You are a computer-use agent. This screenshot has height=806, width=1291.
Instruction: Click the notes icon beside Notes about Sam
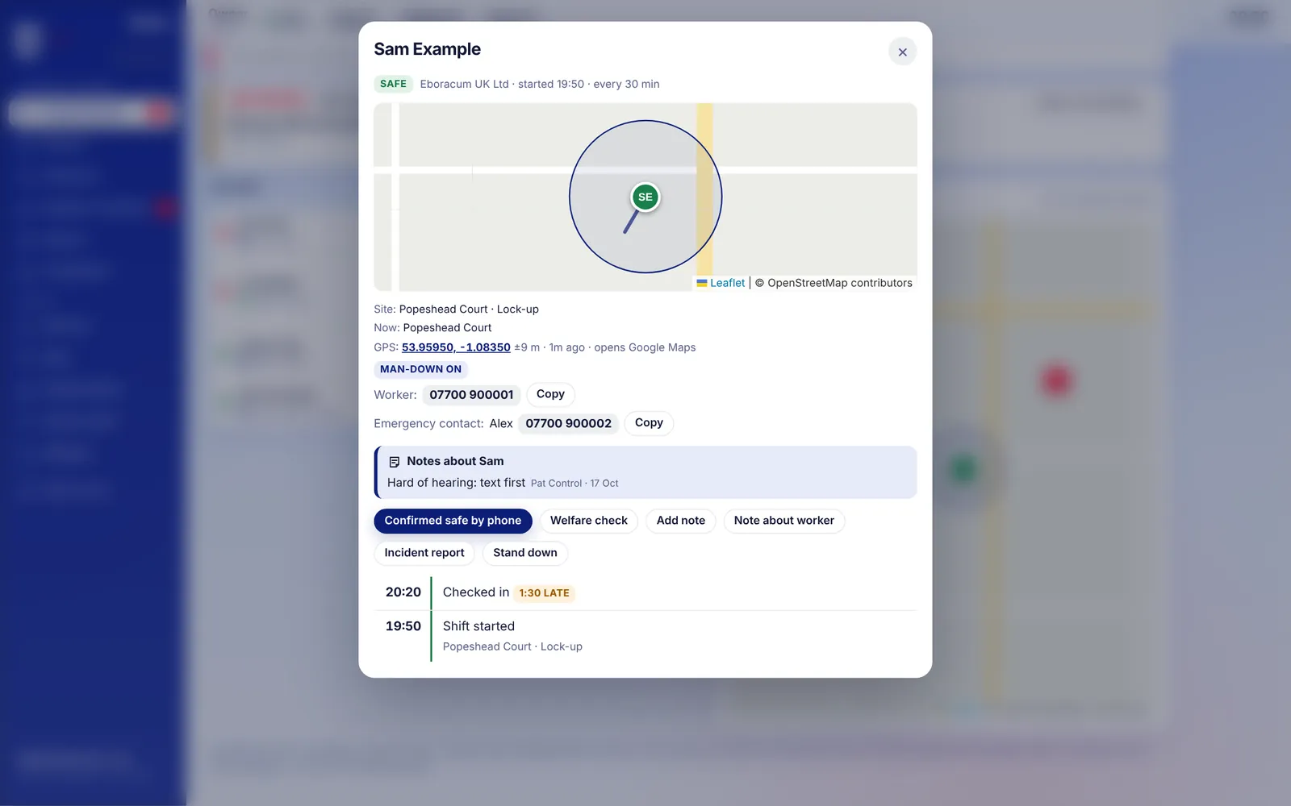(395, 462)
